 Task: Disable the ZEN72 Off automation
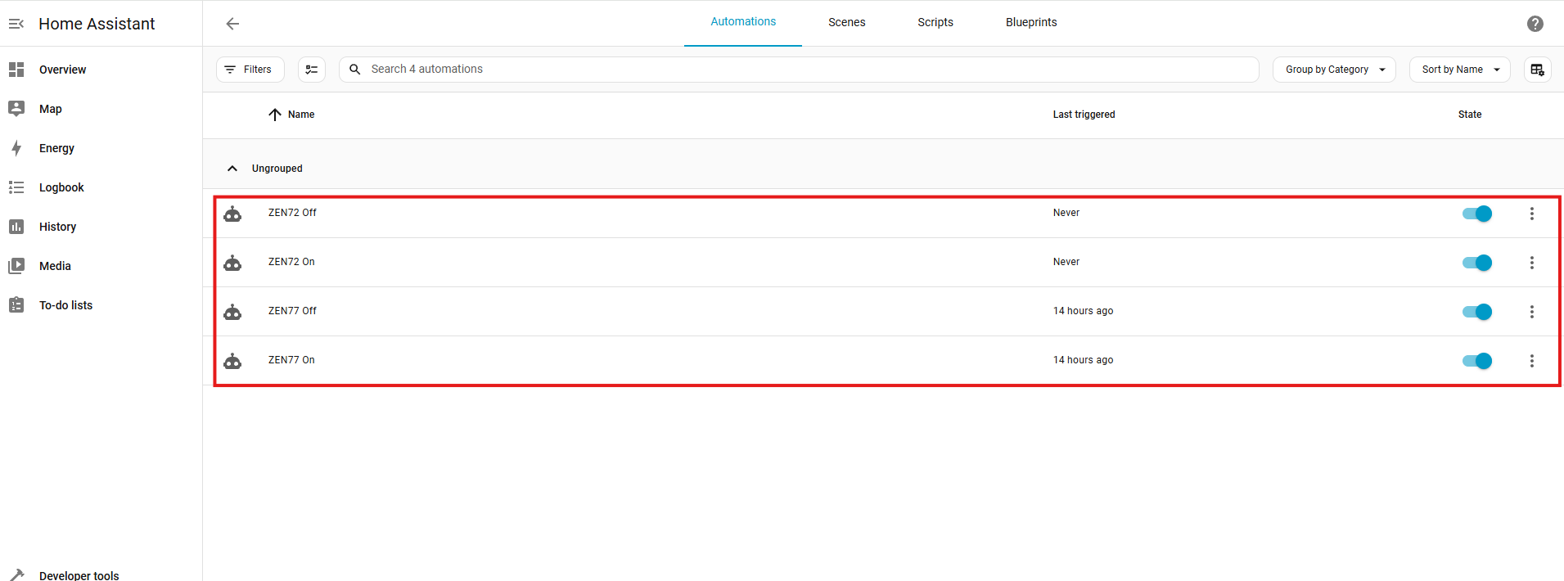tap(1477, 214)
